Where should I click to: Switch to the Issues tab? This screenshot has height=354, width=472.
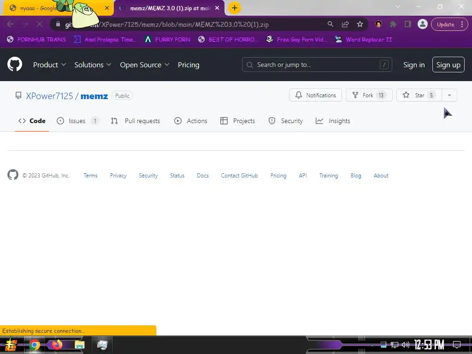[x=77, y=121]
